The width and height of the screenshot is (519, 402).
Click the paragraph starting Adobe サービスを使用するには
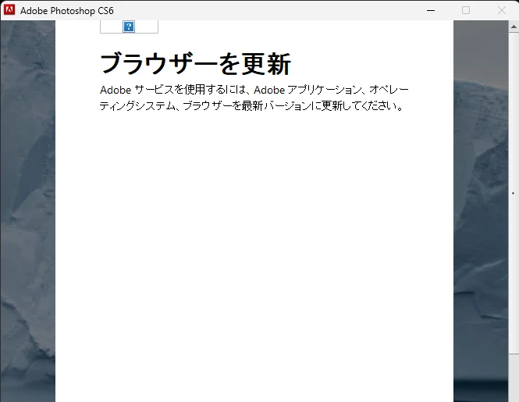254,98
